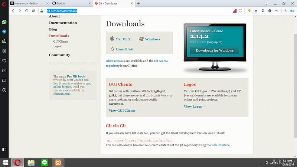Open LINE from the taskbar
The width and height of the screenshot is (297, 167).
[x=45, y=163]
